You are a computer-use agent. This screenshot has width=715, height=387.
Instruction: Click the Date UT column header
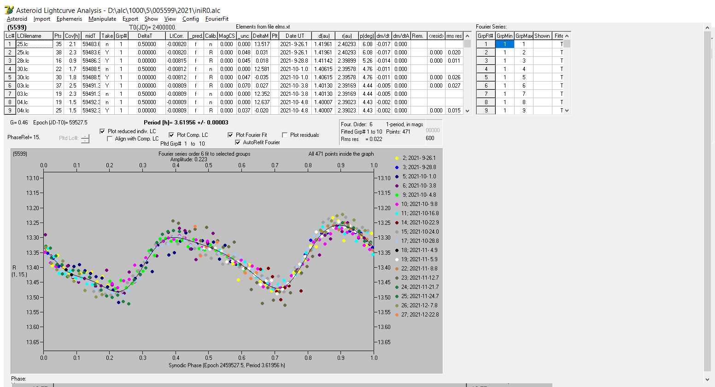click(x=295, y=36)
